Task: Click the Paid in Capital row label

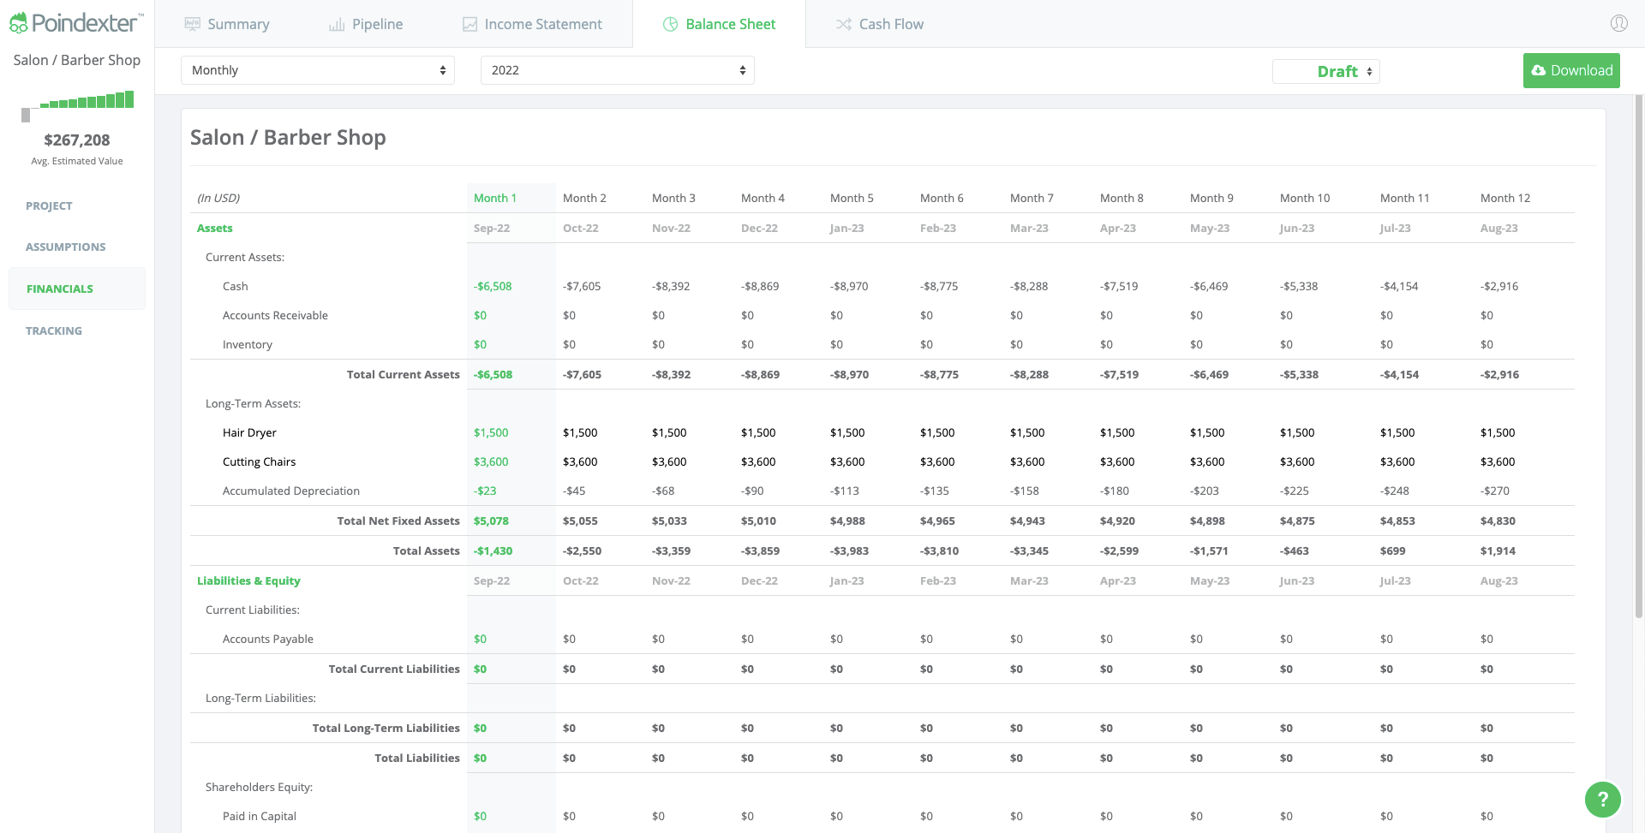Action: click(260, 816)
